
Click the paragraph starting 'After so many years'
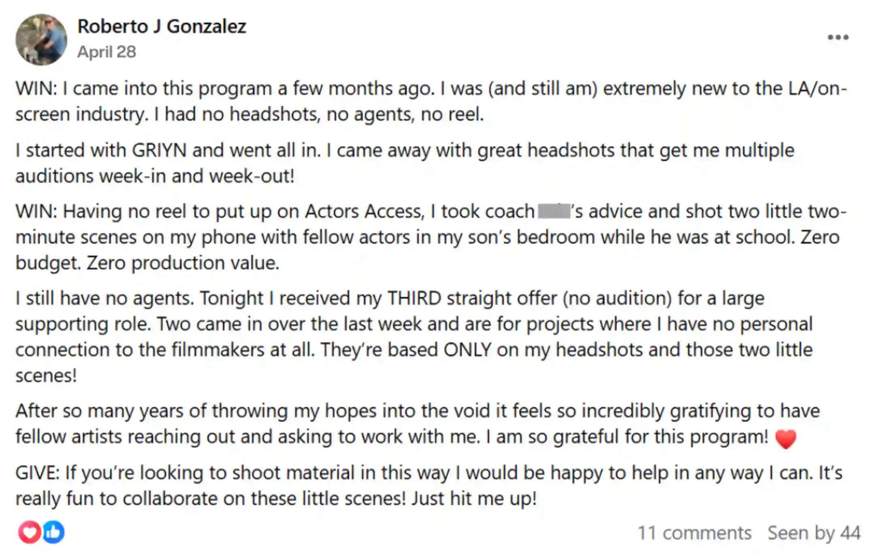pos(418,424)
